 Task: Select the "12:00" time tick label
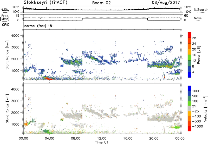(102, 139)
